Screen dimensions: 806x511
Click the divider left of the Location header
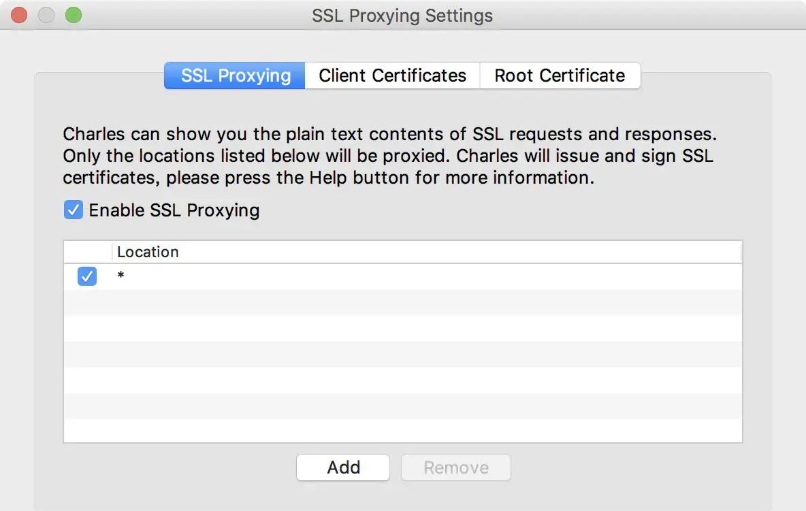click(112, 252)
